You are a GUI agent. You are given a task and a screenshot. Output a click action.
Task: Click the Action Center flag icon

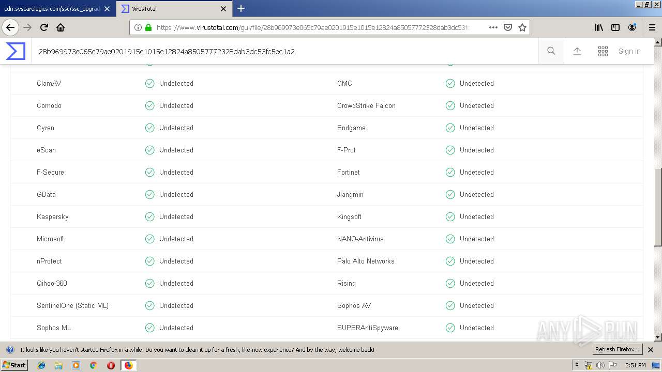[613, 365]
